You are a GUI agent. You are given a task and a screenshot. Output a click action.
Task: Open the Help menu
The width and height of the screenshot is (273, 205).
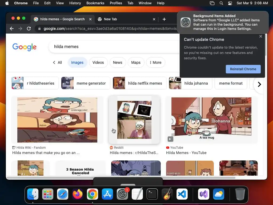coord(160,3)
